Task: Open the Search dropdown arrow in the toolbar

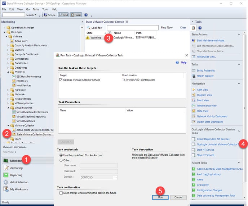Action: pos(35,15)
